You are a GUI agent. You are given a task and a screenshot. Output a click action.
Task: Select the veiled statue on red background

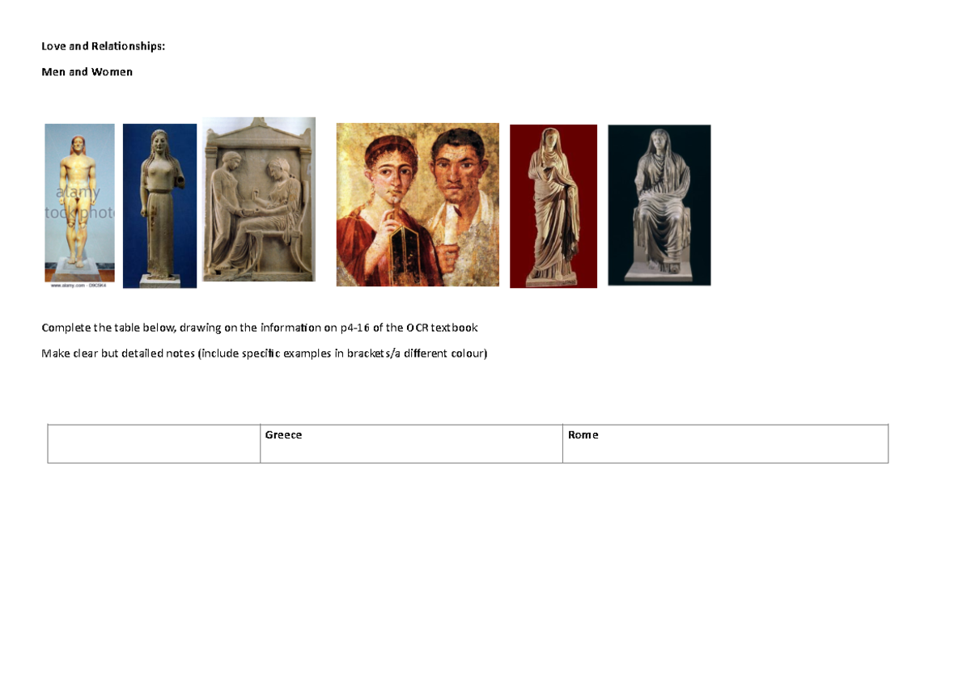(553, 205)
